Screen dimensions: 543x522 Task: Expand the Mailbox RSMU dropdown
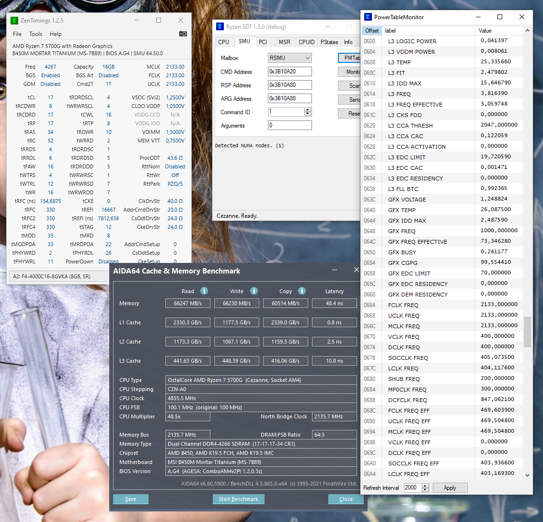290,58
